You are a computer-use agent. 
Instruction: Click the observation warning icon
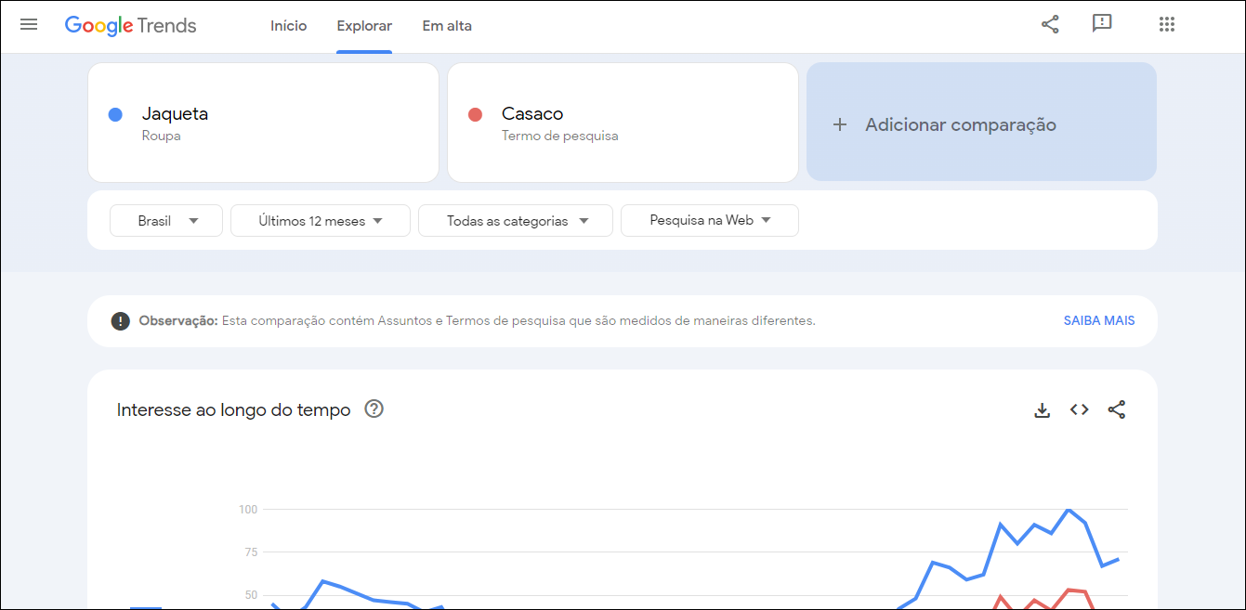click(121, 321)
